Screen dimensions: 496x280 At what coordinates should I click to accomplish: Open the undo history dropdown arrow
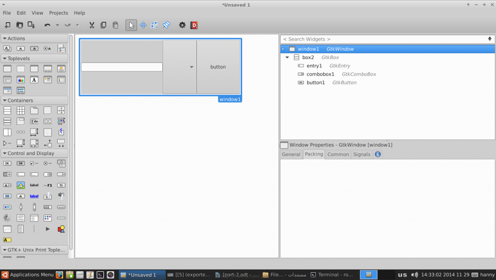click(57, 25)
